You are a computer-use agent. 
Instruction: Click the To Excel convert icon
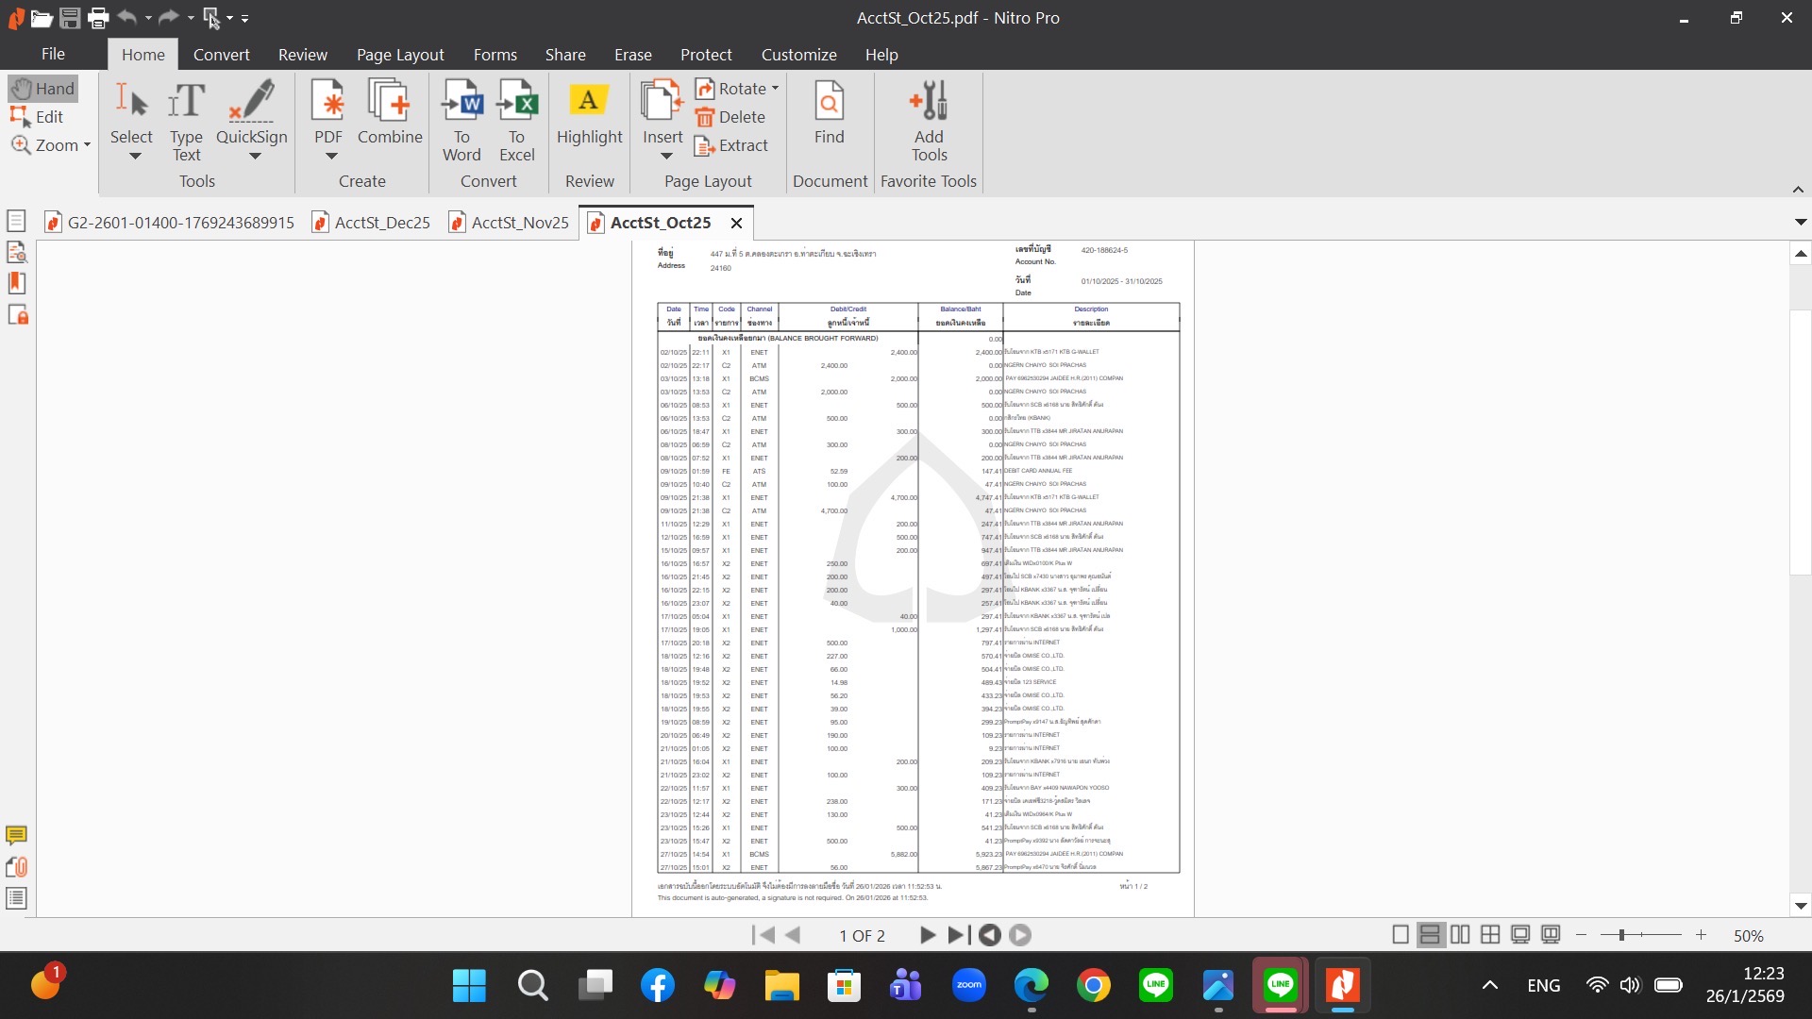(516, 102)
